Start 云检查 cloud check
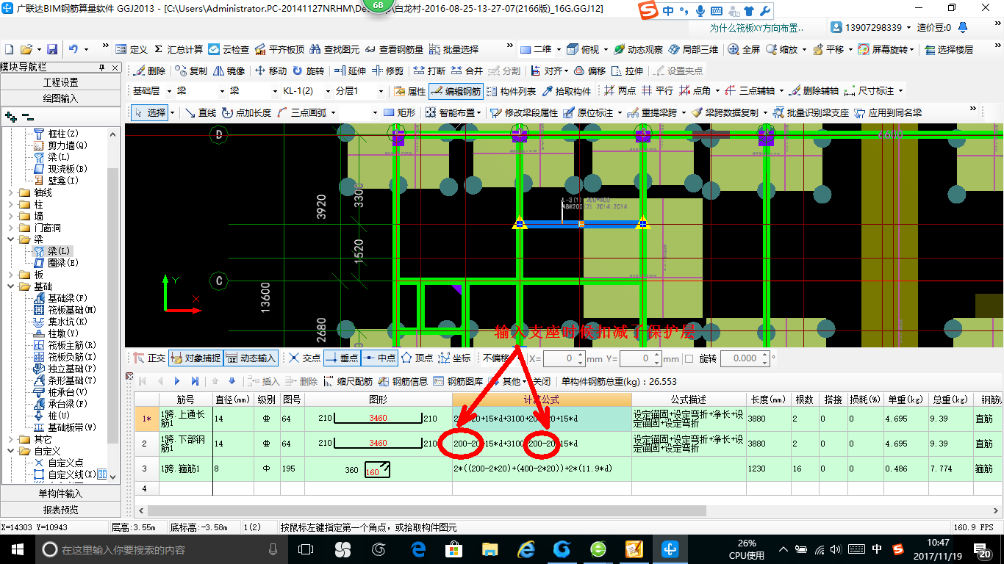Viewport: 1004px width, 564px height. (229, 49)
